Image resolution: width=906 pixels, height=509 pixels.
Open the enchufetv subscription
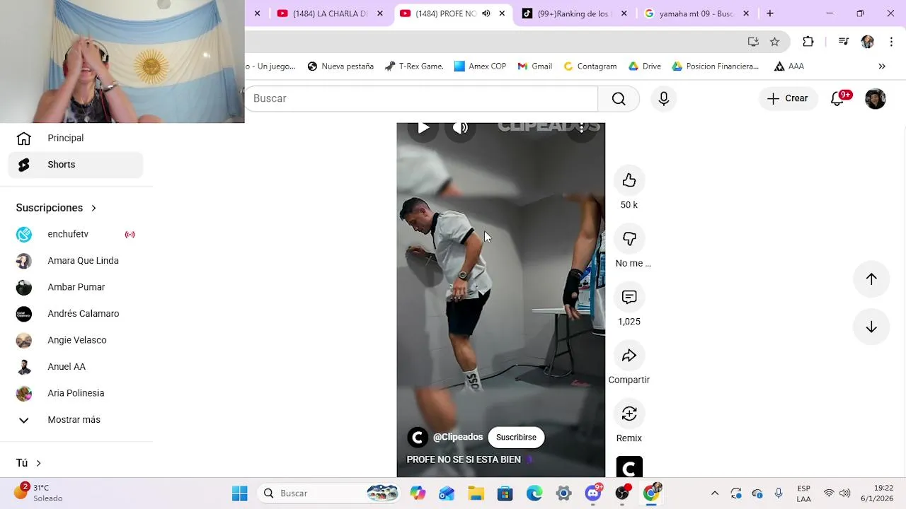tap(76, 234)
